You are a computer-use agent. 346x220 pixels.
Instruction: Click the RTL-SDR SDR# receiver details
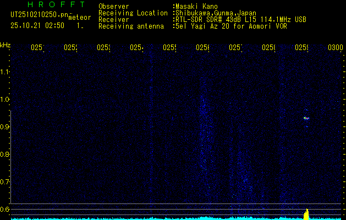coord(241,20)
